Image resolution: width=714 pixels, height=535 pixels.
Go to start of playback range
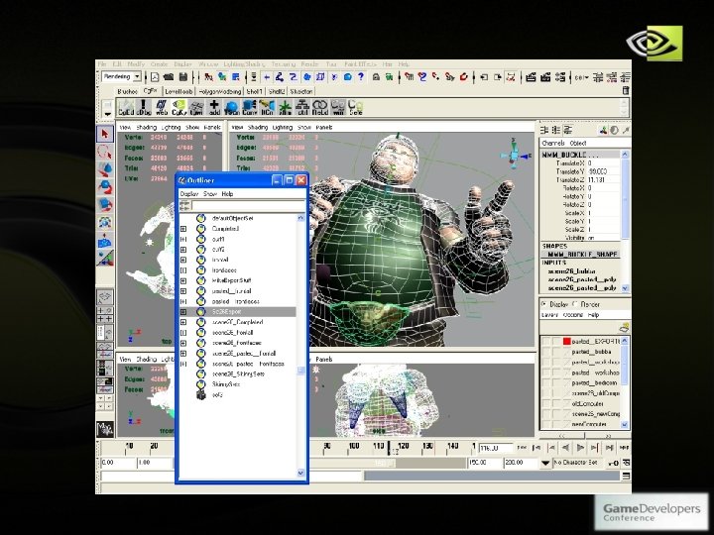[x=523, y=448]
